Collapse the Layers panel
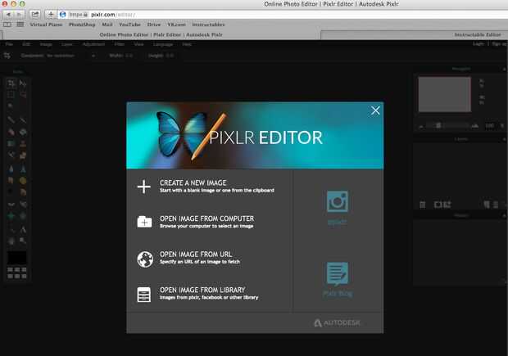The image size is (508, 356). click(504, 139)
